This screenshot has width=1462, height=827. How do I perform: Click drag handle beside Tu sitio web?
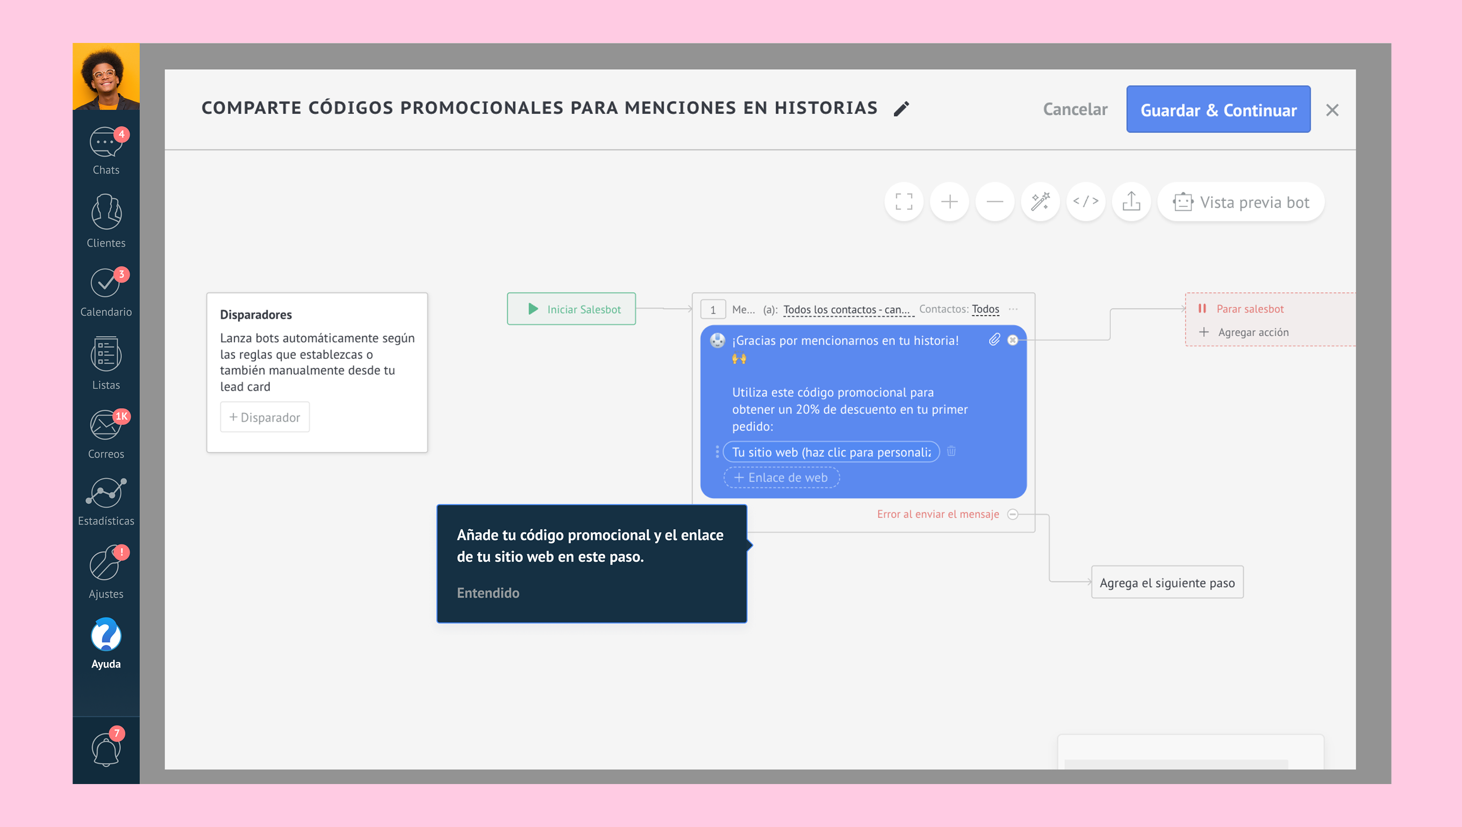point(717,452)
